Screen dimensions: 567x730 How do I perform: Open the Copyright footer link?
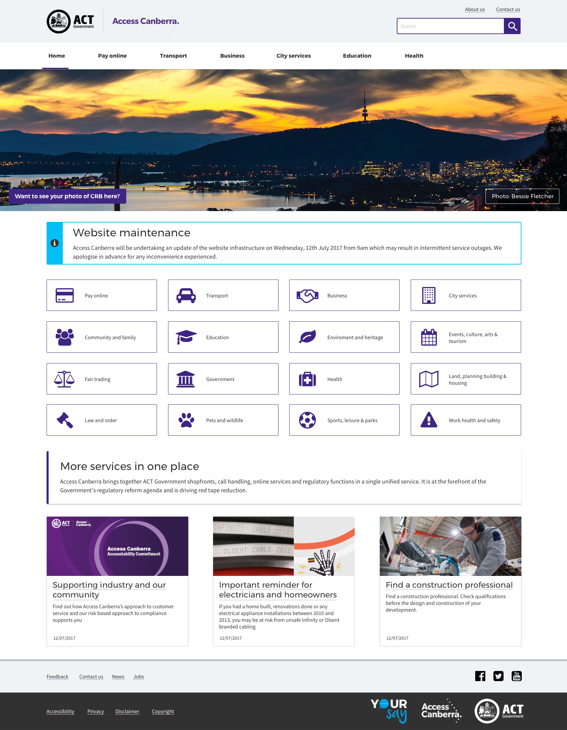coord(163,711)
